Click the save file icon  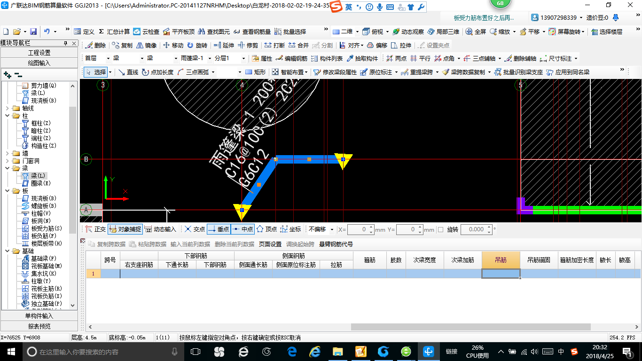[x=33, y=31]
